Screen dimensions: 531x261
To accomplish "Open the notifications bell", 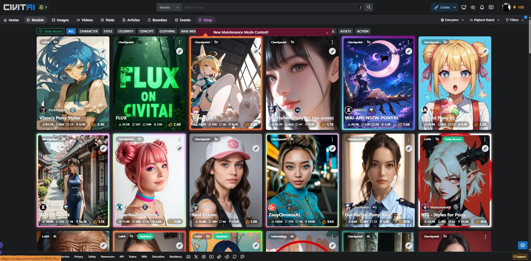I will [482, 7].
